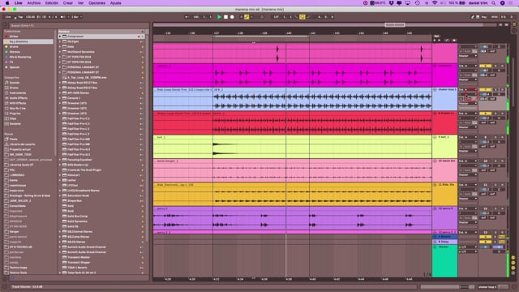Open the 1 Bar quantization menu
The width and height of the screenshot is (519, 292).
coord(76,17)
